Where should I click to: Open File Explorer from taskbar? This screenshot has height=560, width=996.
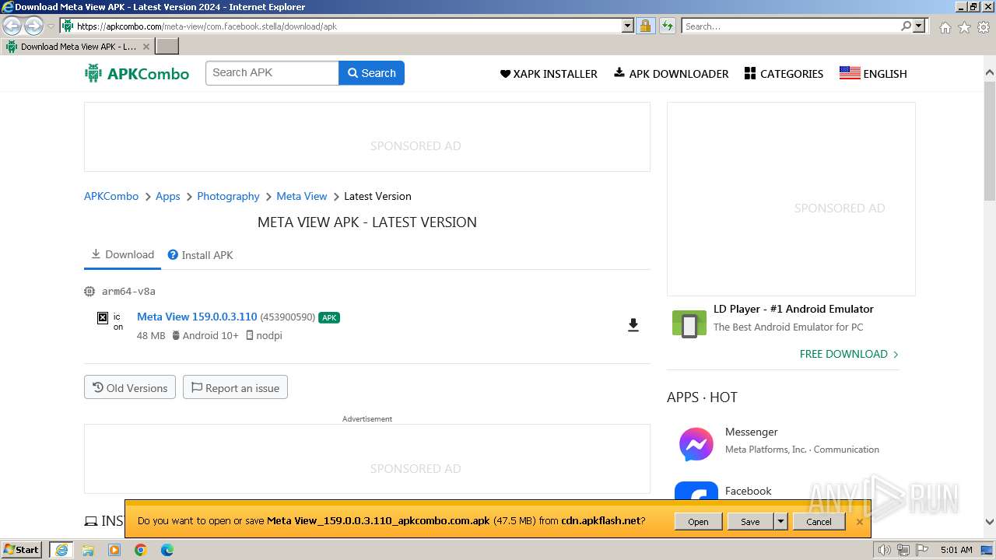[x=88, y=550]
